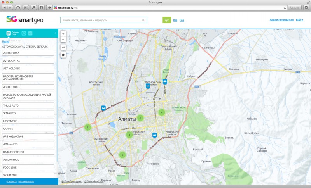Select AZT HOLDING in the list
This screenshot has height=188, width=311.
(x=28, y=68)
